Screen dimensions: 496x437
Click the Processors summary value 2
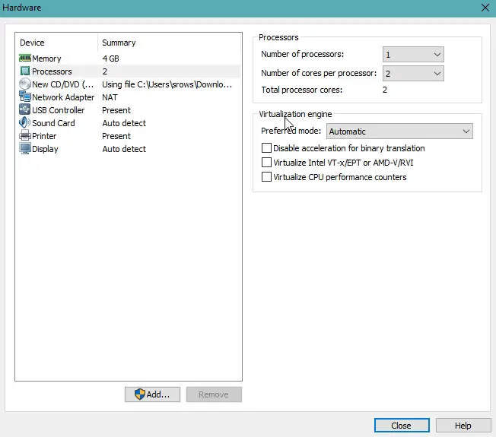pyautogui.click(x=105, y=71)
